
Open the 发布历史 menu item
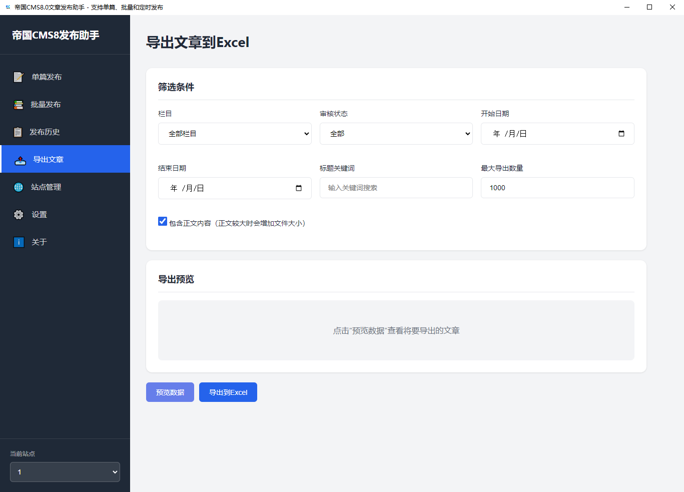(x=45, y=132)
